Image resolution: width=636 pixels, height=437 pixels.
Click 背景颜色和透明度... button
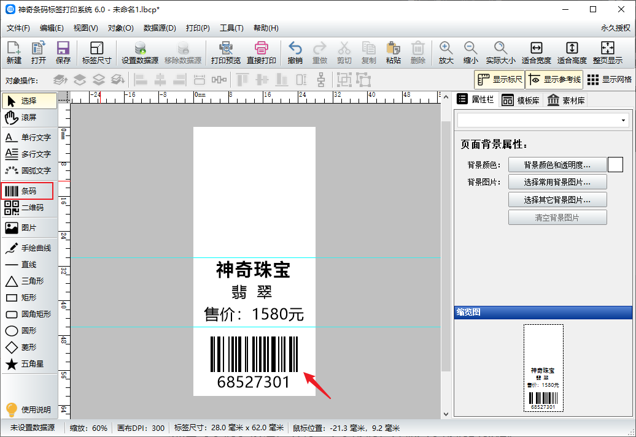(x=557, y=165)
